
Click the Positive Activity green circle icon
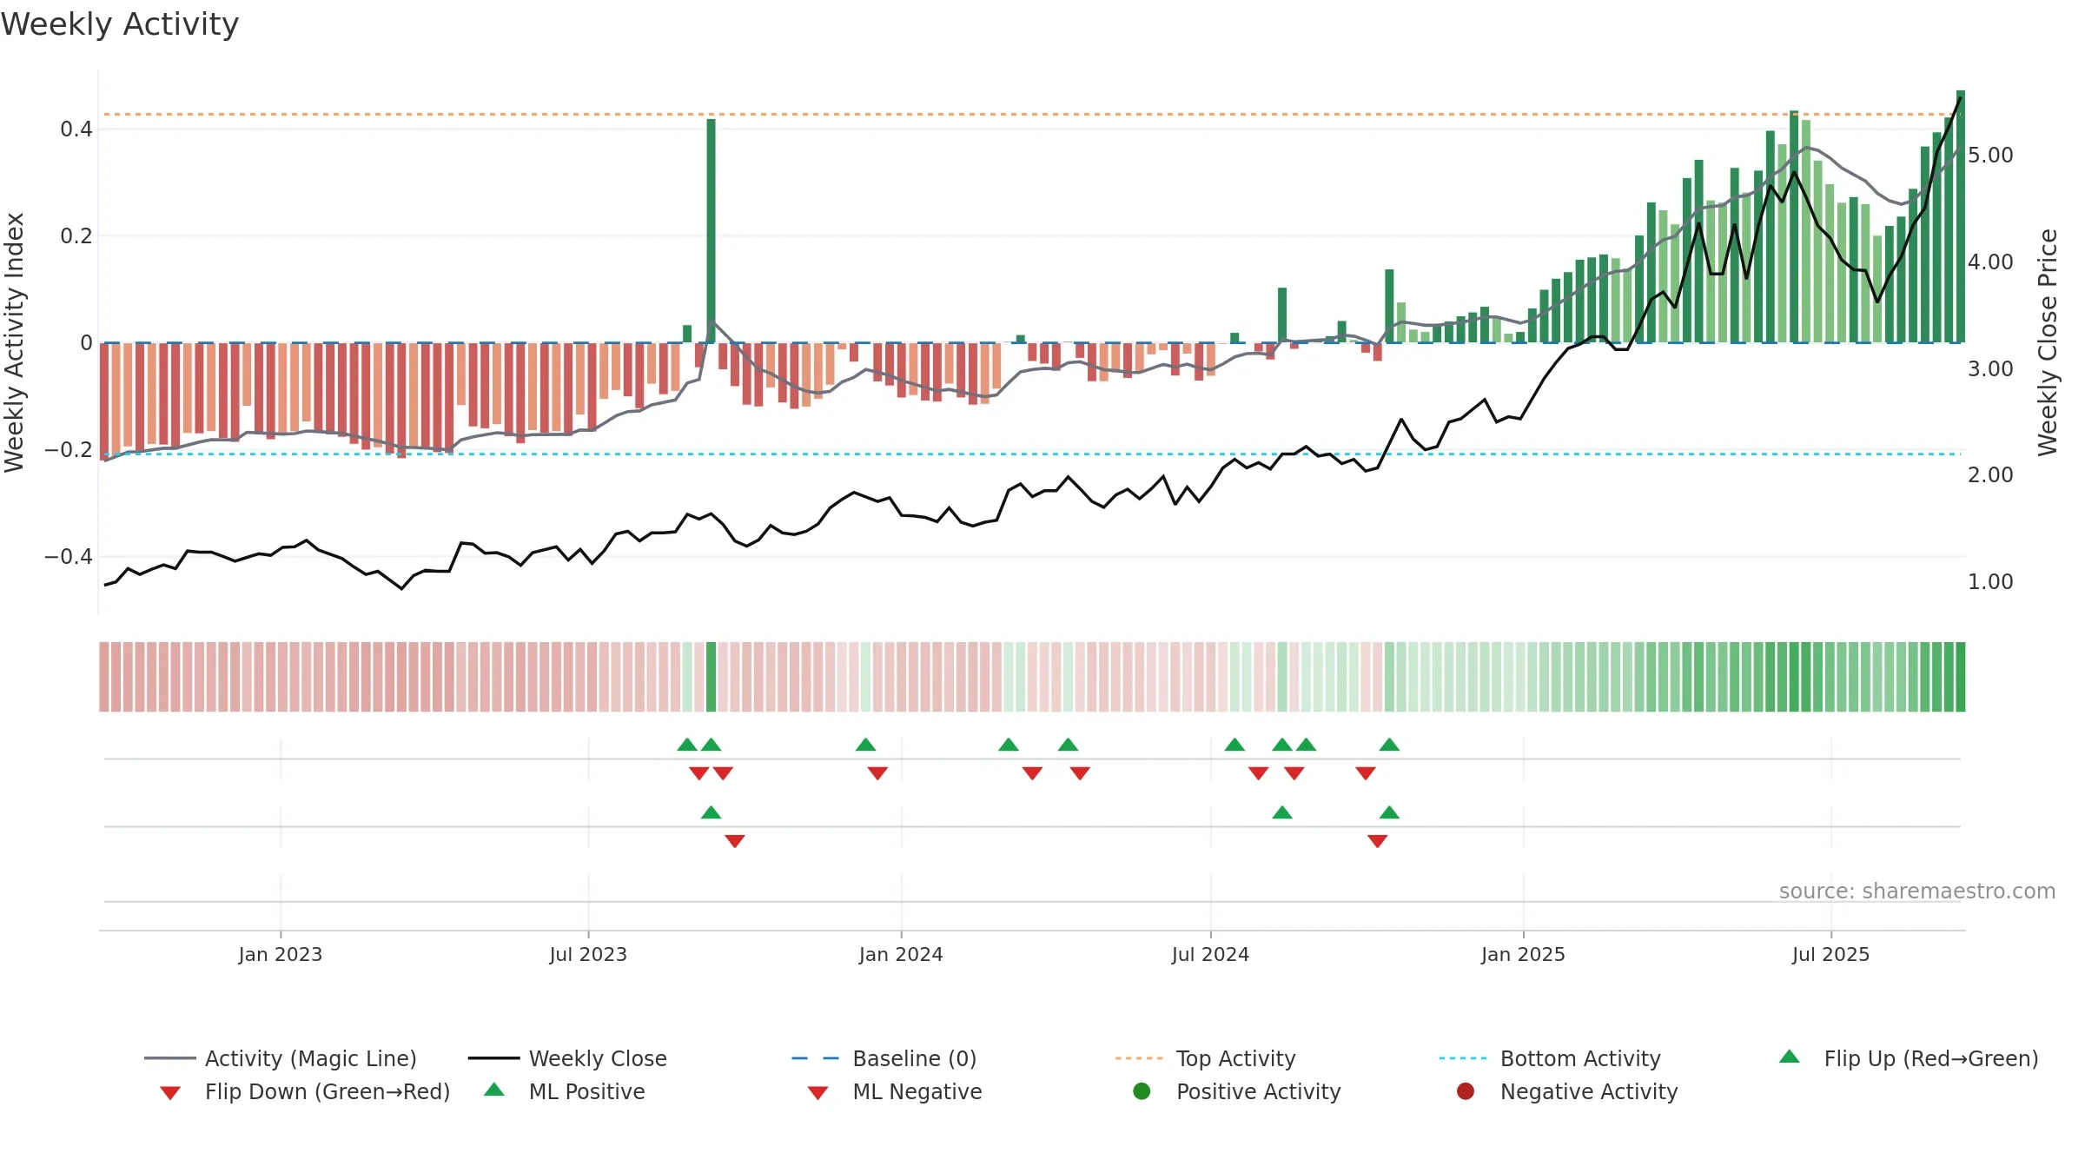point(1142,1090)
